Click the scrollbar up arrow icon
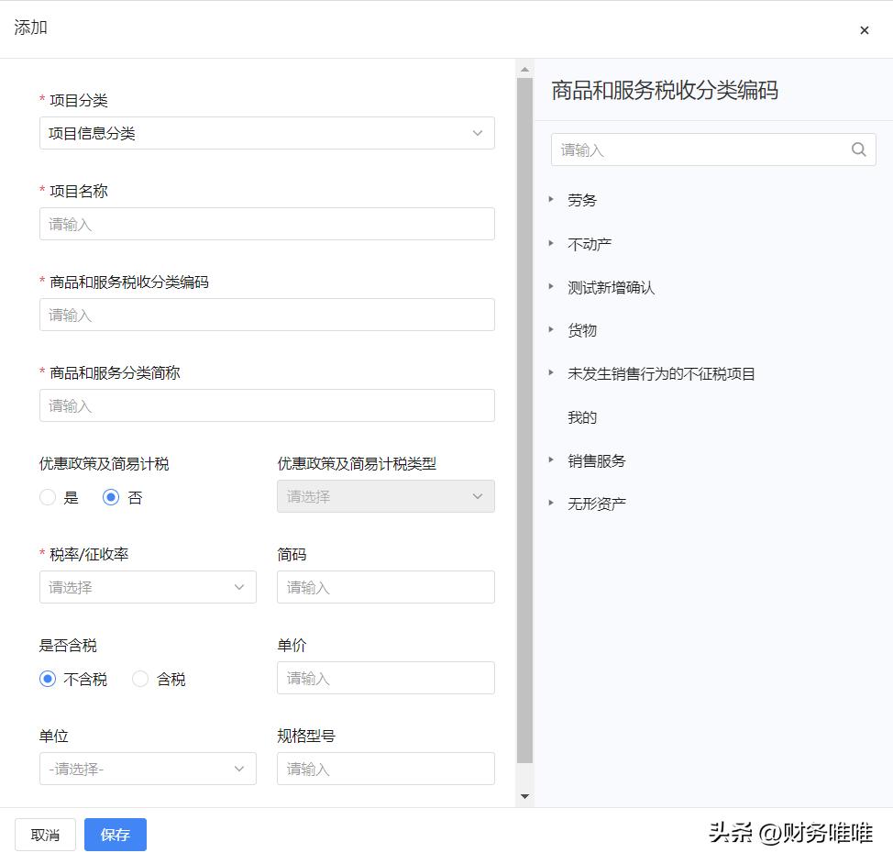This screenshot has width=893, height=864. (524, 67)
